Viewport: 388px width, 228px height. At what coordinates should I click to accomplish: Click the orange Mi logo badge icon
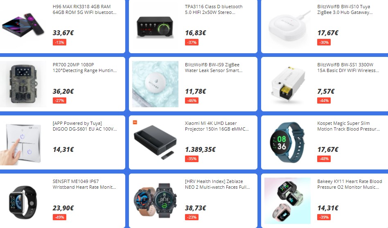(x=135, y=122)
